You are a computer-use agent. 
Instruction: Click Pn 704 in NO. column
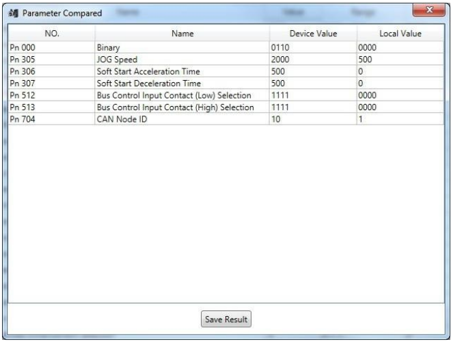(23, 119)
